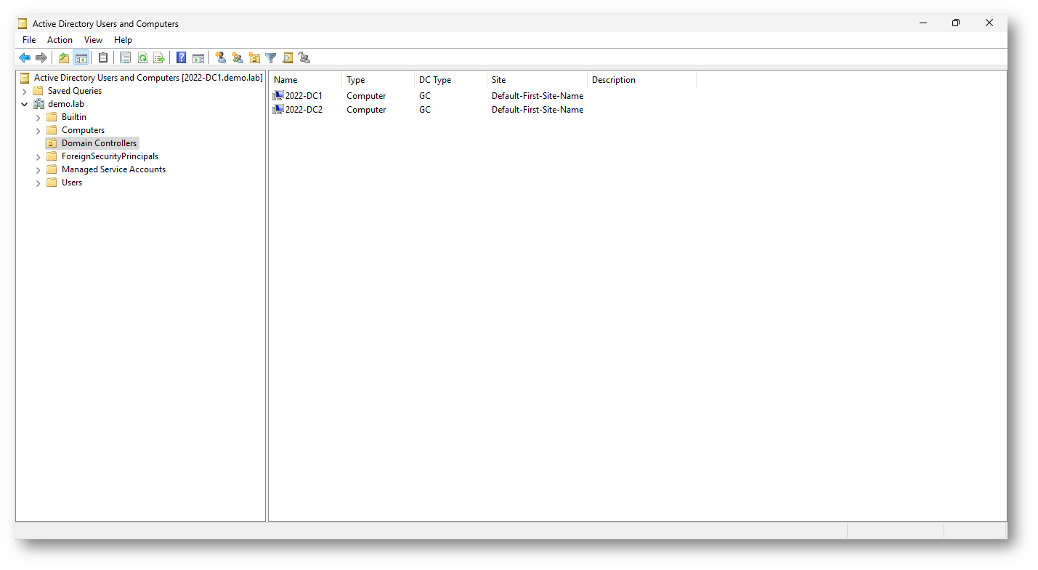
Task: Open Help with the blue question mark icon
Action: point(182,58)
